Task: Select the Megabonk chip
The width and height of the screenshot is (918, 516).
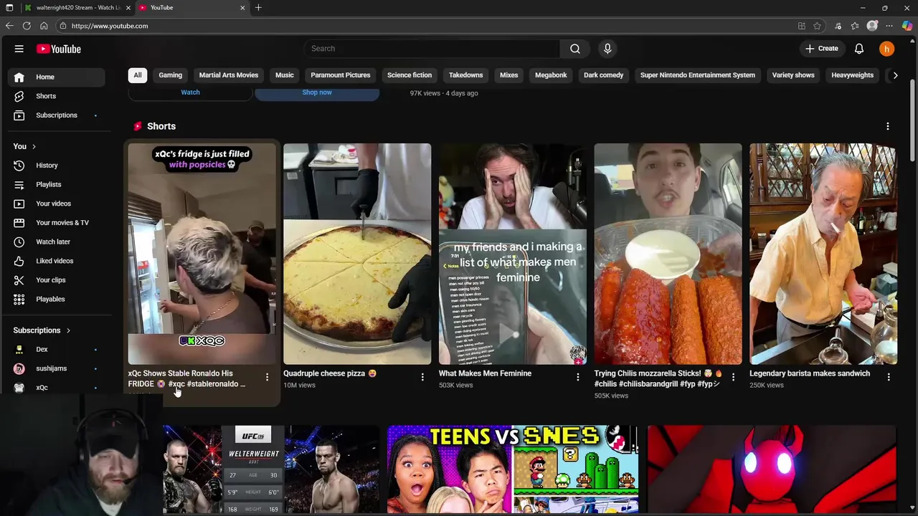Action: pyautogui.click(x=551, y=75)
